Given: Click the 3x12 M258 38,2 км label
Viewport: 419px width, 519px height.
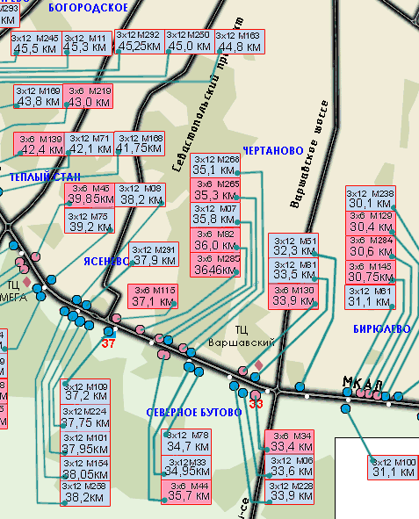Looking at the screenshot, I should [85, 494].
